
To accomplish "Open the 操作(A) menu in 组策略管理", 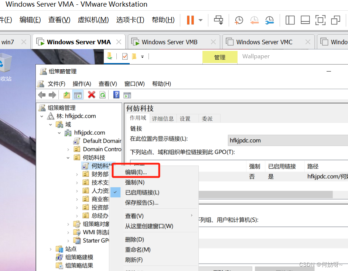I will click(x=82, y=84).
